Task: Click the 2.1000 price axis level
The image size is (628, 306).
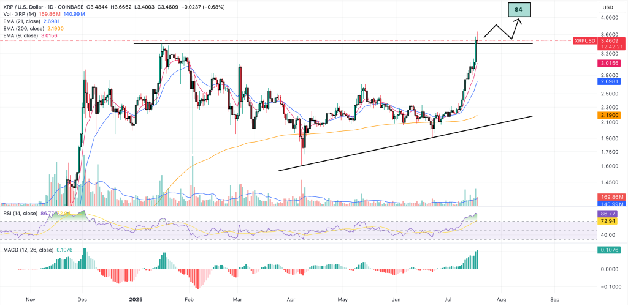Action: (x=610, y=122)
